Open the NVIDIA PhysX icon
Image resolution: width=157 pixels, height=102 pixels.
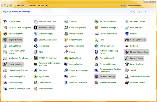pos(66,58)
